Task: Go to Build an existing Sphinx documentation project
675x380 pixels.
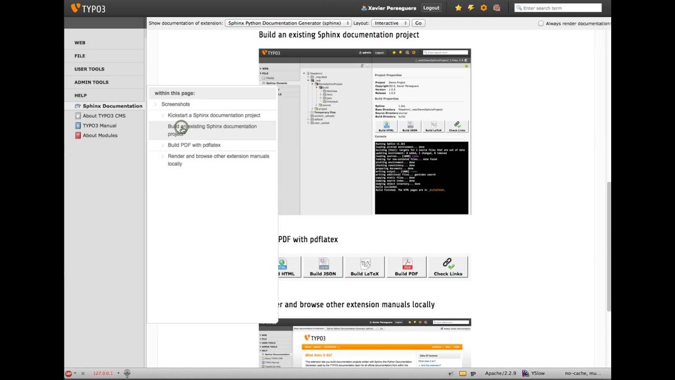Action: 212,130
